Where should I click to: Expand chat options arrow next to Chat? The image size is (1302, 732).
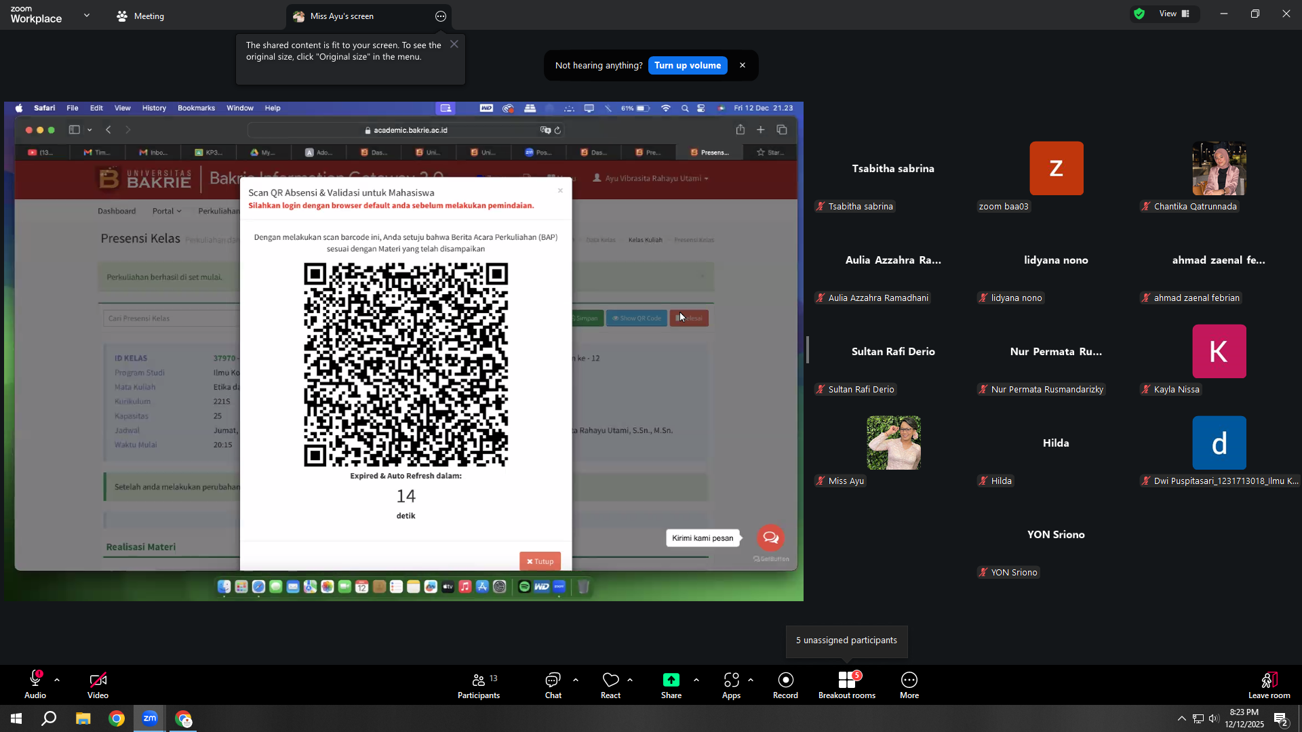576,680
